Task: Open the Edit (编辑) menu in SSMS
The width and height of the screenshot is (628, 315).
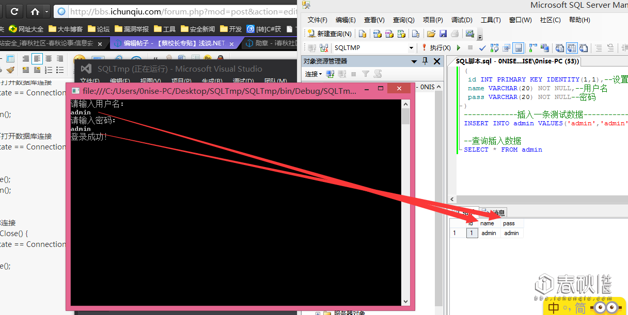Action: (x=346, y=20)
